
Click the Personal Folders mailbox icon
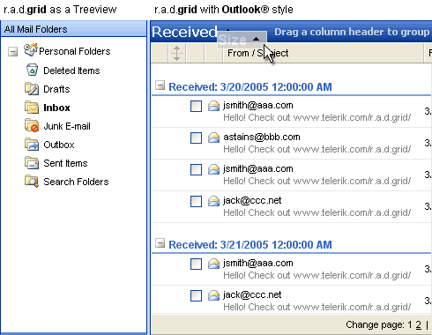[x=31, y=50]
